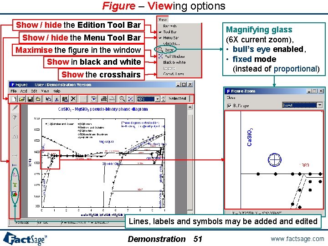Click the icon just left of the printer

click(x=94, y=99)
